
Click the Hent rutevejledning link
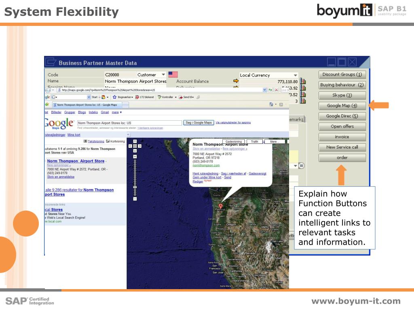[x=205, y=173]
